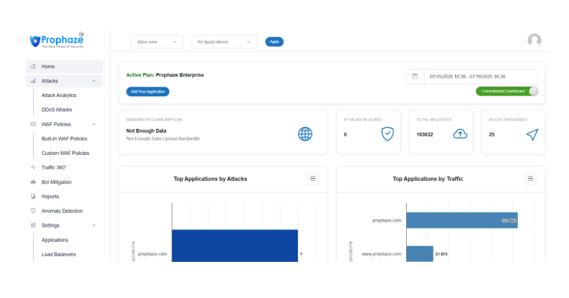Click the user profile avatar icon

pyautogui.click(x=534, y=40)
